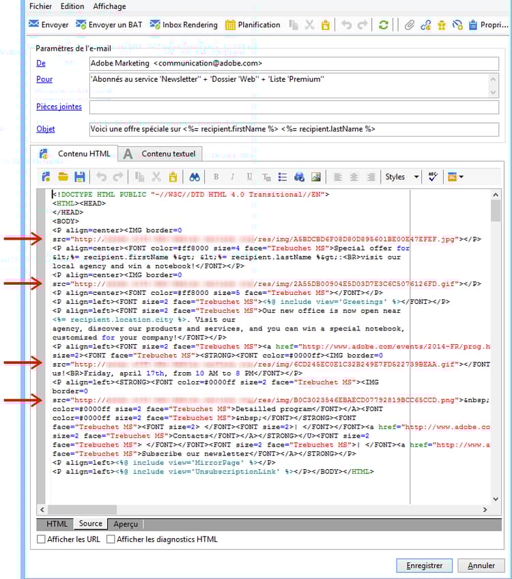
Task: Click the scissors icon in editor toolbar
Action: click(x=156, y=177)
